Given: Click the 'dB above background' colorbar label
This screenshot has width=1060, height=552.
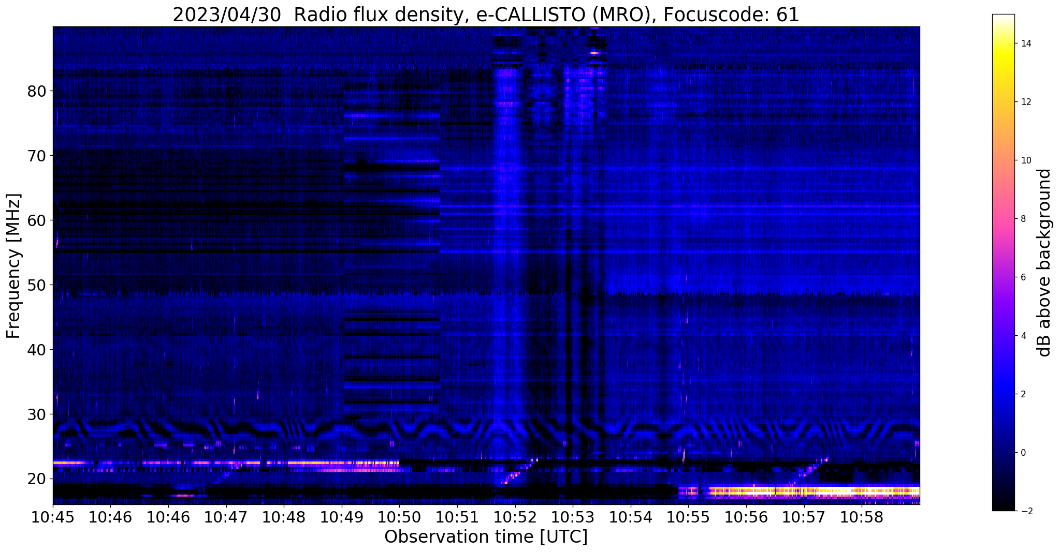Looking at the screenshot, I should click(x=1044, y=262).
